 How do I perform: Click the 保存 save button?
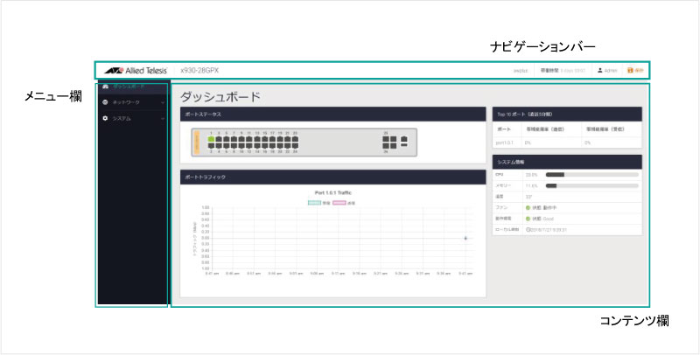(x=635, y=70)
